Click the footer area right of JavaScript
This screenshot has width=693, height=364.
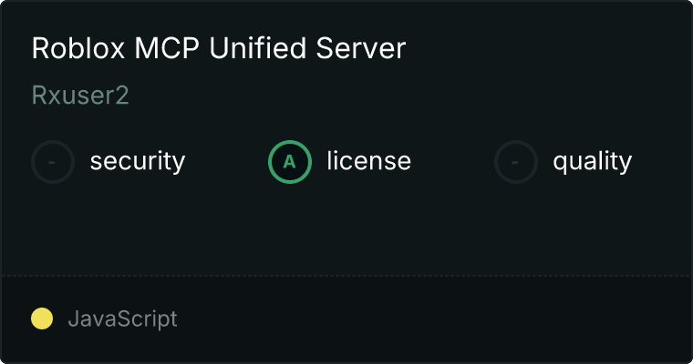(433, 318)
